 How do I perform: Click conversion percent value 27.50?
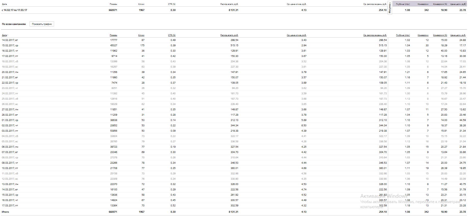click(x=444, y=110)
